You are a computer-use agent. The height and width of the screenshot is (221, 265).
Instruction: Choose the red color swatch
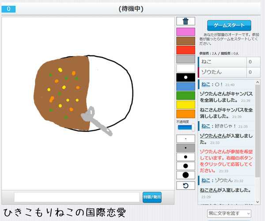pyautogui.click(x=185, y=50)
